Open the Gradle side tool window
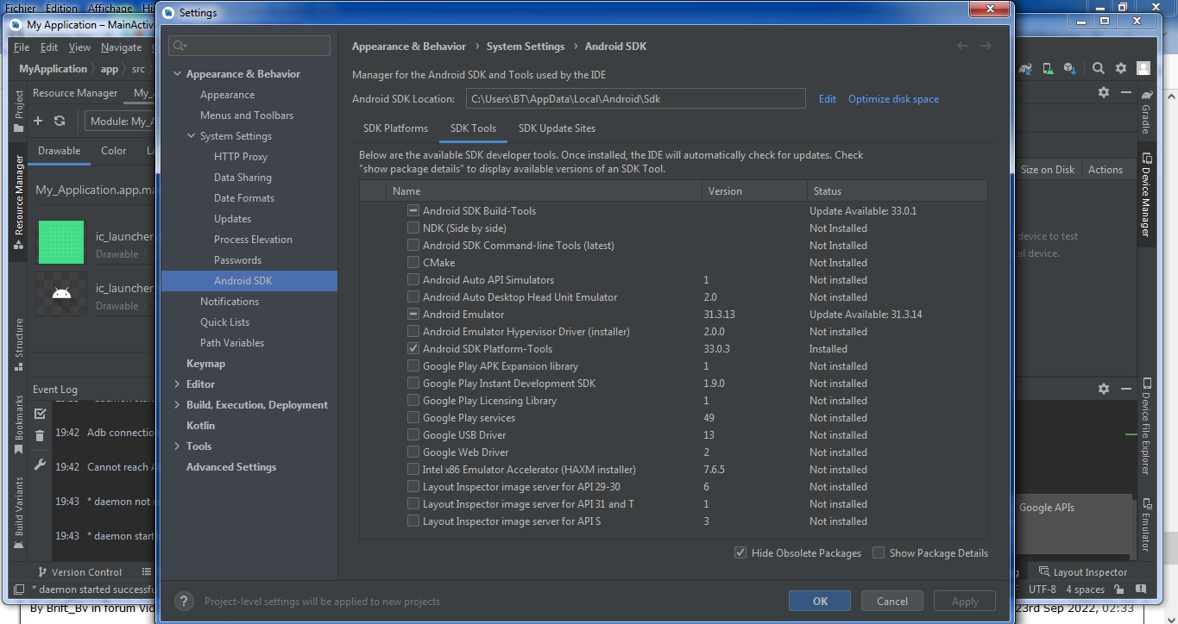The image size is (1178, 624). [x=1146, y=111]
